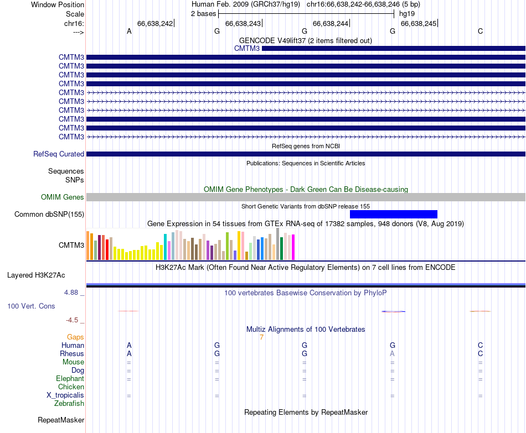Screen dimensions: 526x433
Task: Click the Zebrafish species label
Action: tap(69, 403)
